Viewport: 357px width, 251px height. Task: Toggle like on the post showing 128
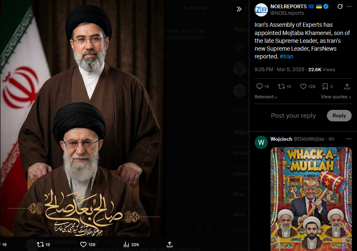point(307,86)
